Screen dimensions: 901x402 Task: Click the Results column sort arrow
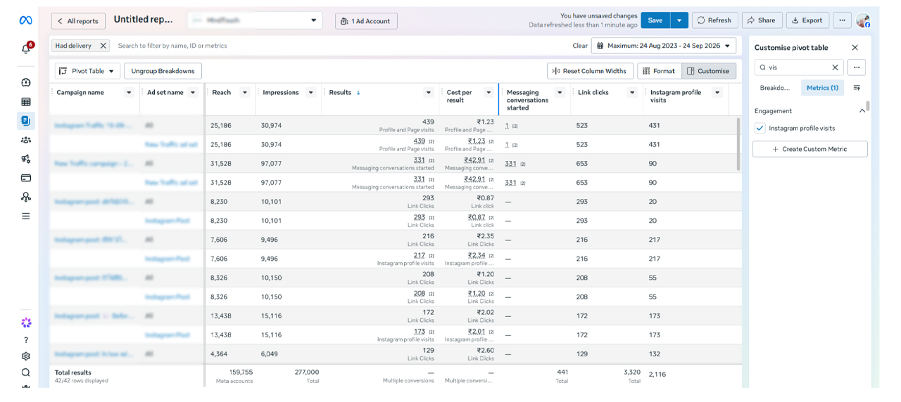point(358,93)
